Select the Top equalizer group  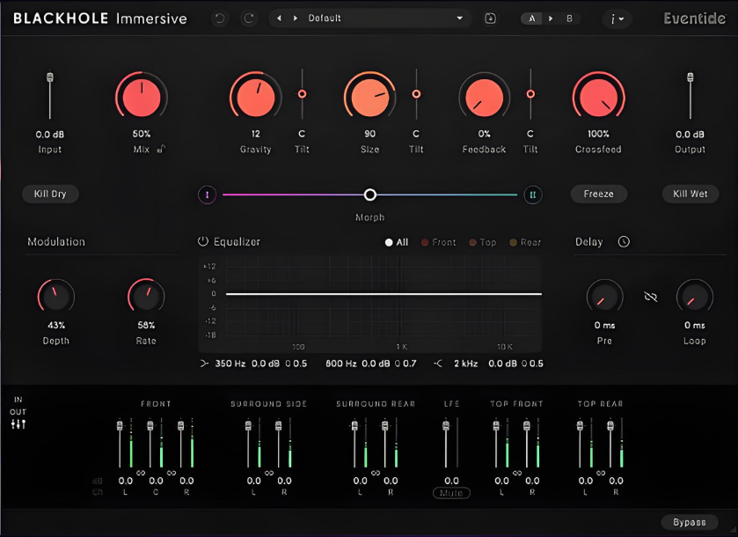click(x=483, y=242)
